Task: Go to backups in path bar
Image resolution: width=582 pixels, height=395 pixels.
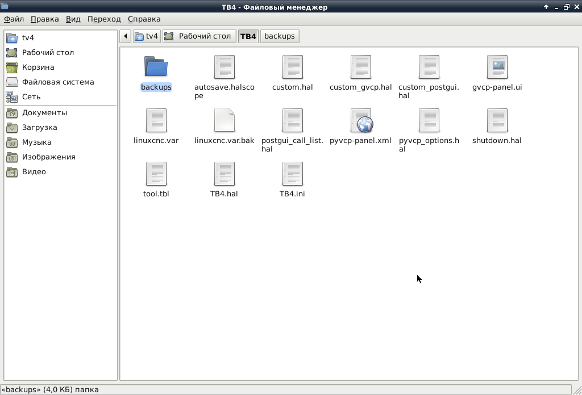Action: (280, 36)
